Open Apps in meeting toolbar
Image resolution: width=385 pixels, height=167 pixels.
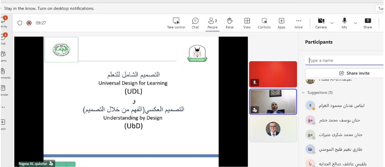coord(281,23)
